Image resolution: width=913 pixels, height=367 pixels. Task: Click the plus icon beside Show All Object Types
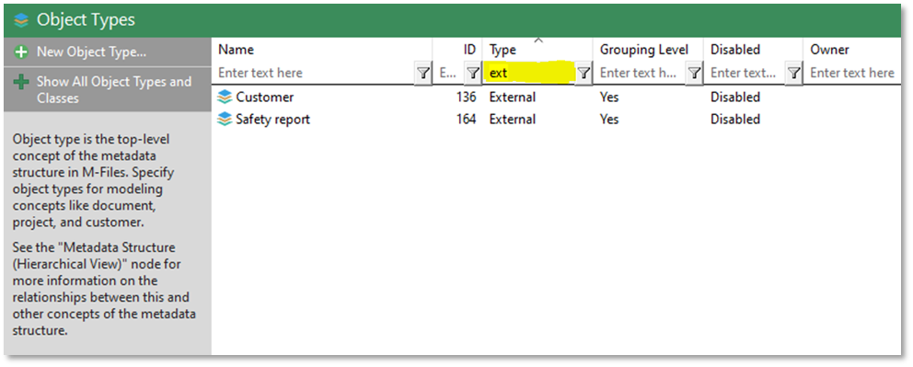pos(21,83)
